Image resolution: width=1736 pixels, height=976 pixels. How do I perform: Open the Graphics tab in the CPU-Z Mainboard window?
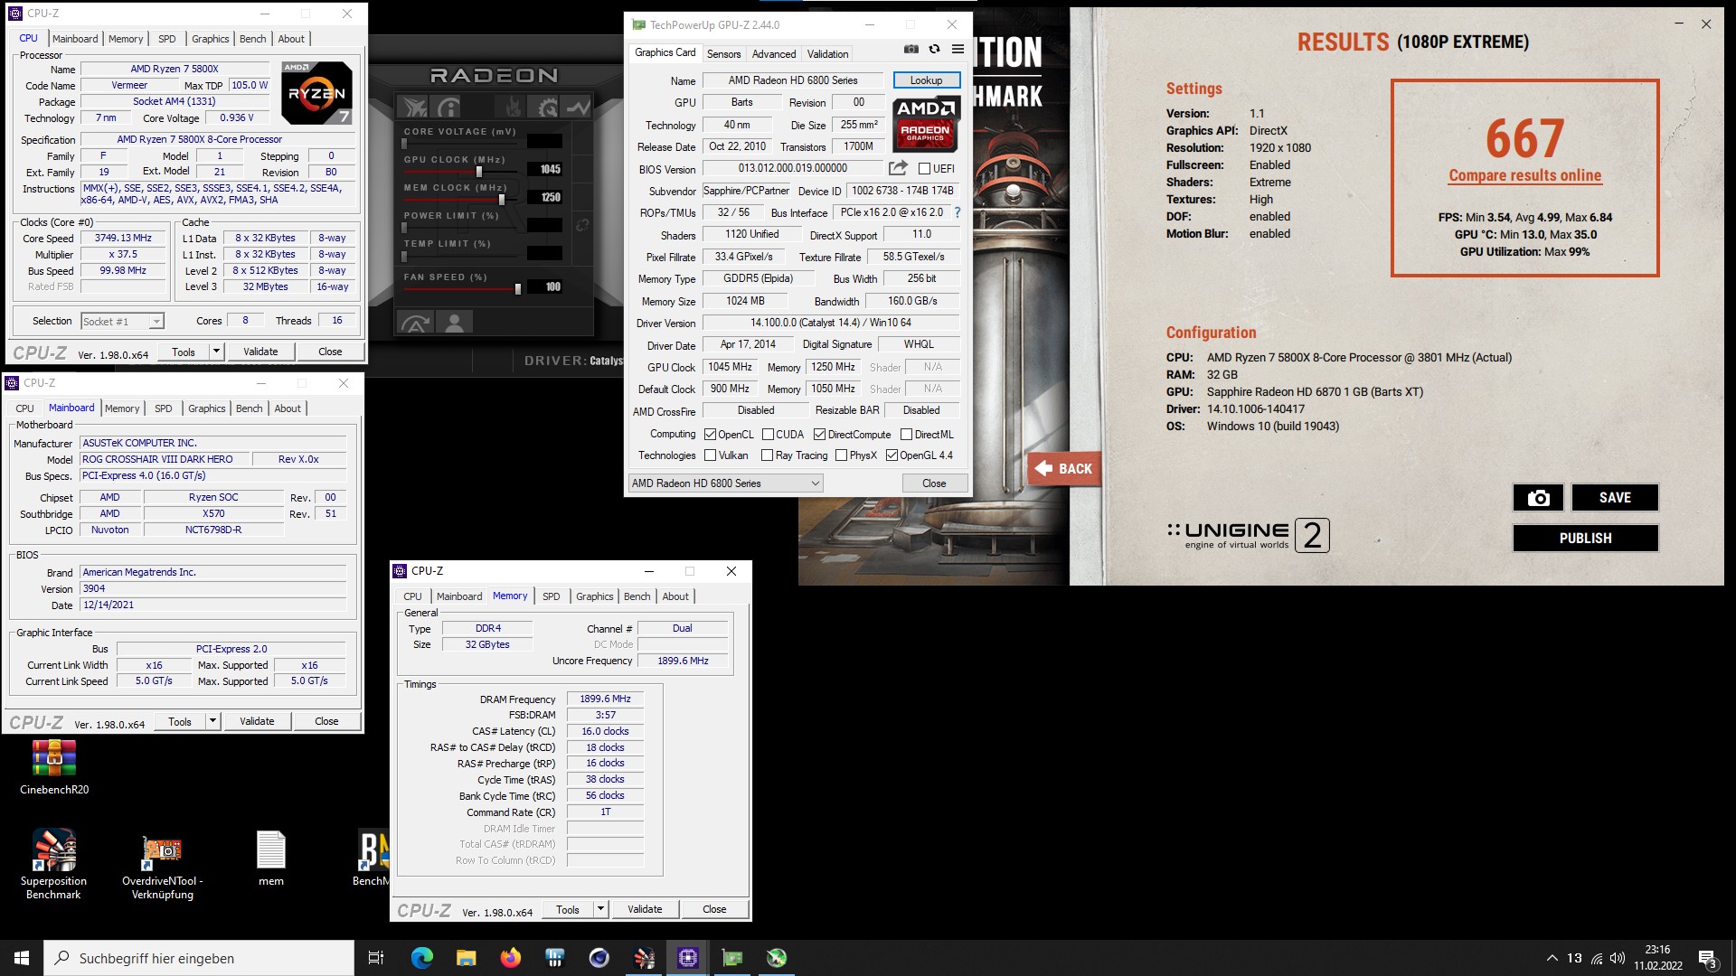(x=206, y=408)
